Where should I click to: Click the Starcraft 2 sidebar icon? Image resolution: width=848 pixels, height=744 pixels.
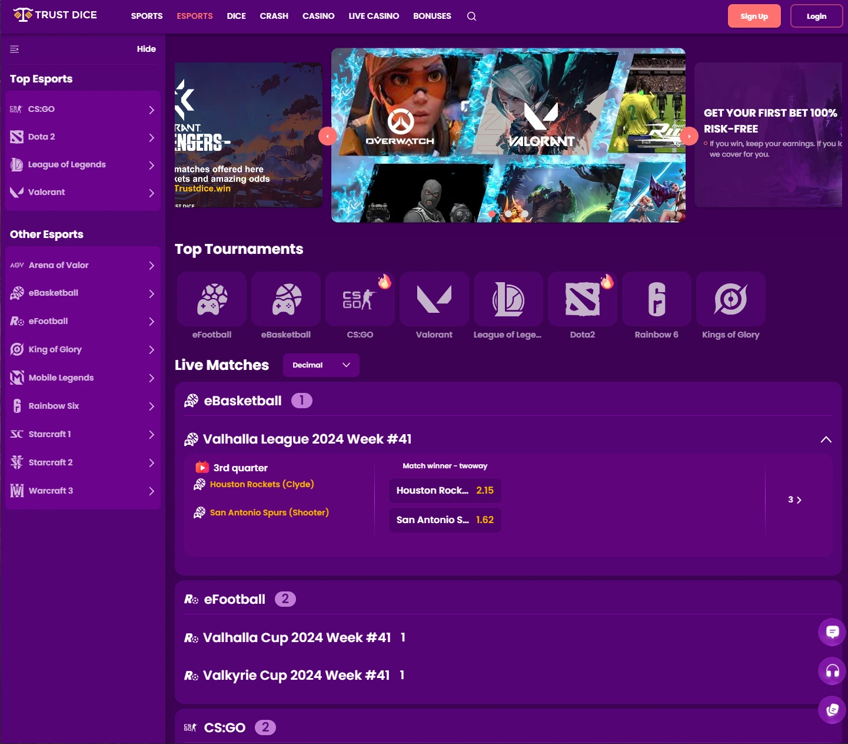(x=17, y=462)
